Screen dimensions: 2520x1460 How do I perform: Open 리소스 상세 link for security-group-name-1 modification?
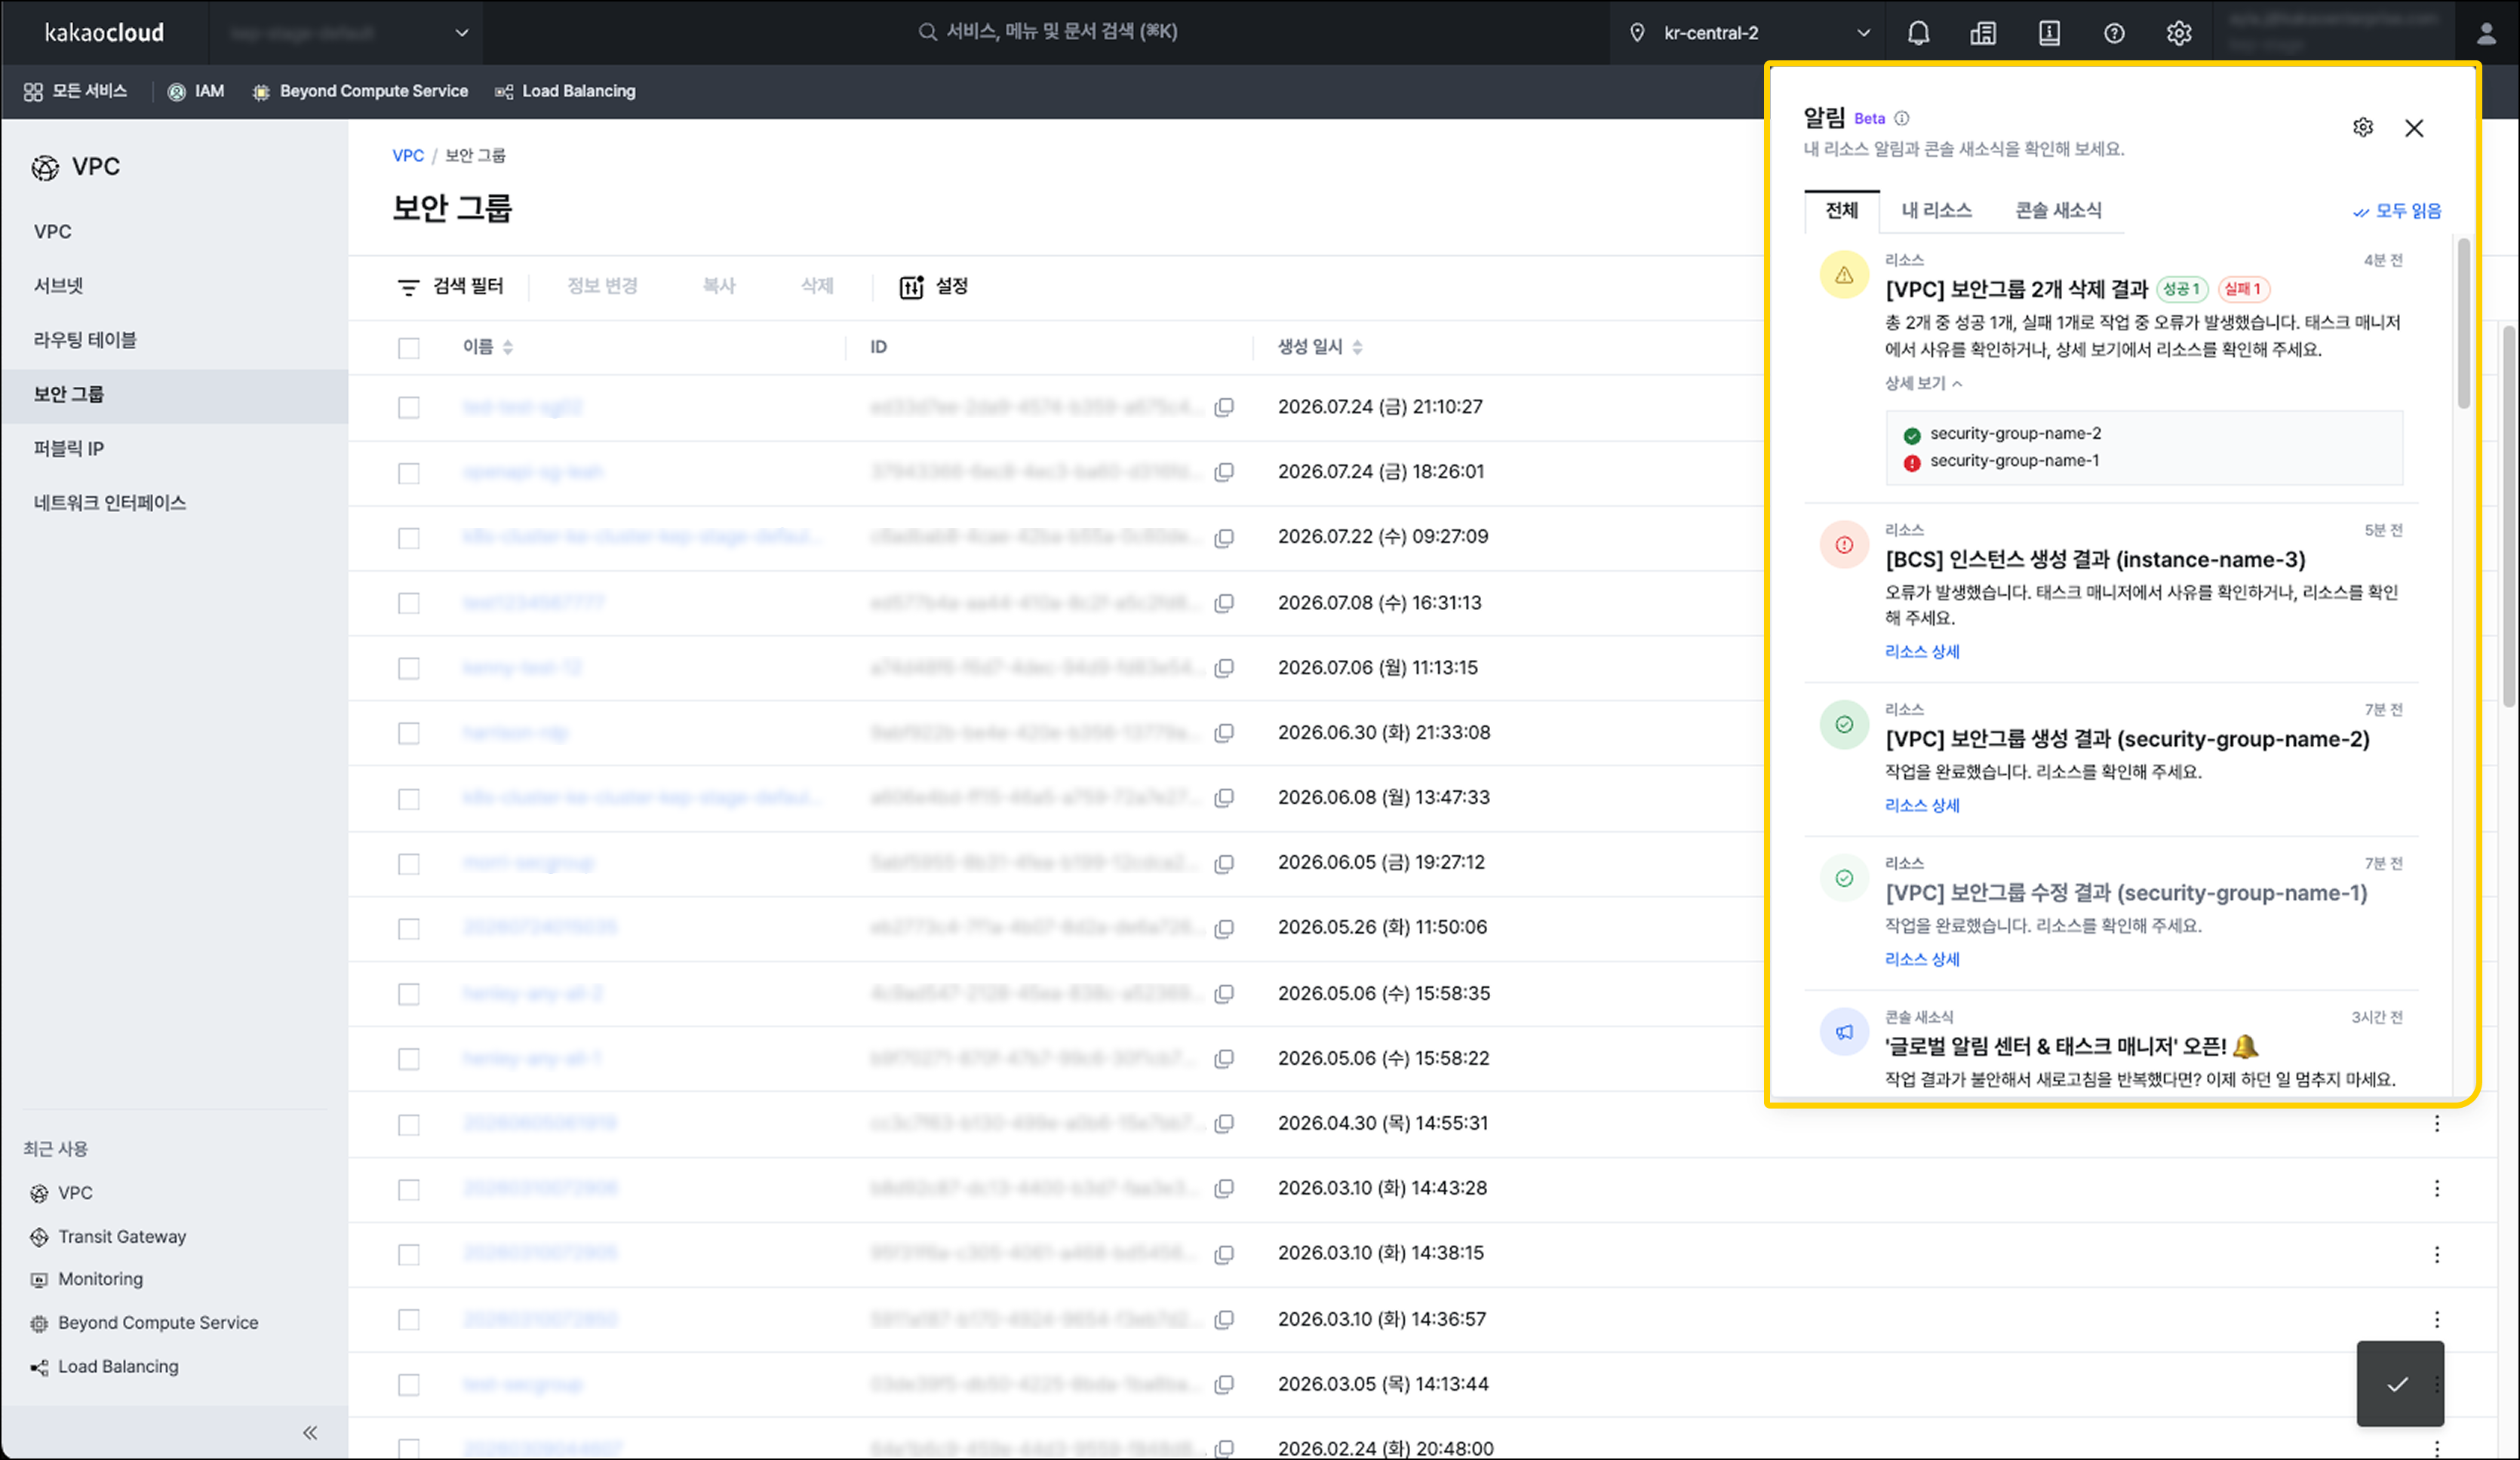tap(1922, 959)
